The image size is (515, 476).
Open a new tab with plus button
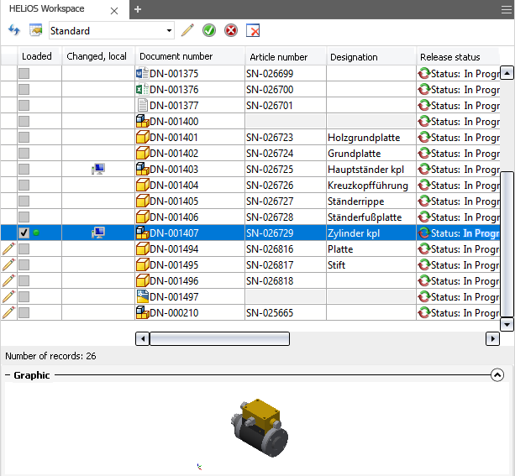point(138,9)
